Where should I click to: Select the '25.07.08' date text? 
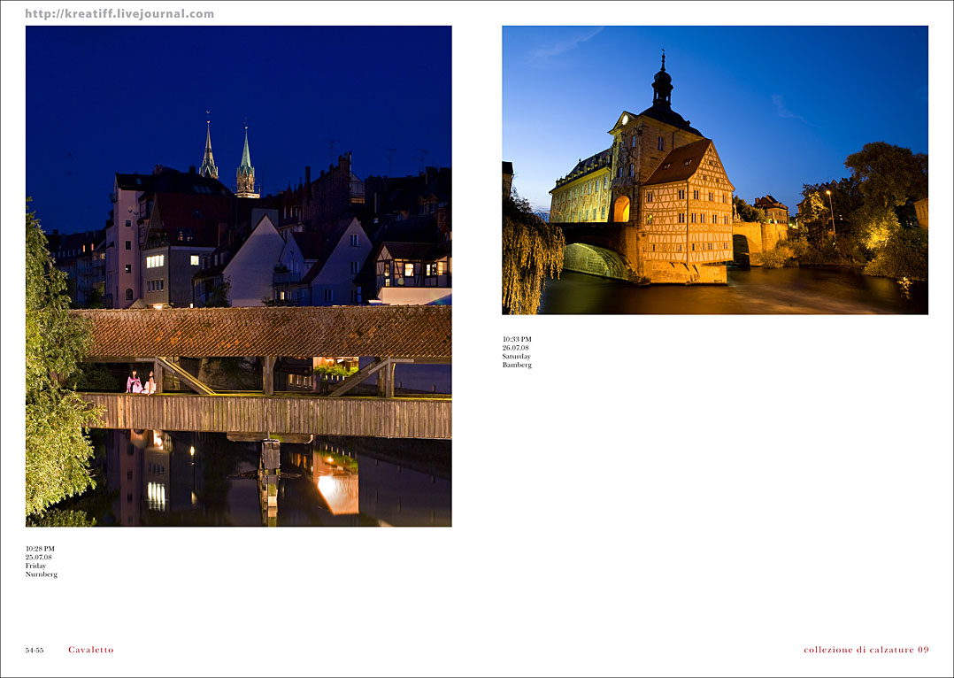38,558
